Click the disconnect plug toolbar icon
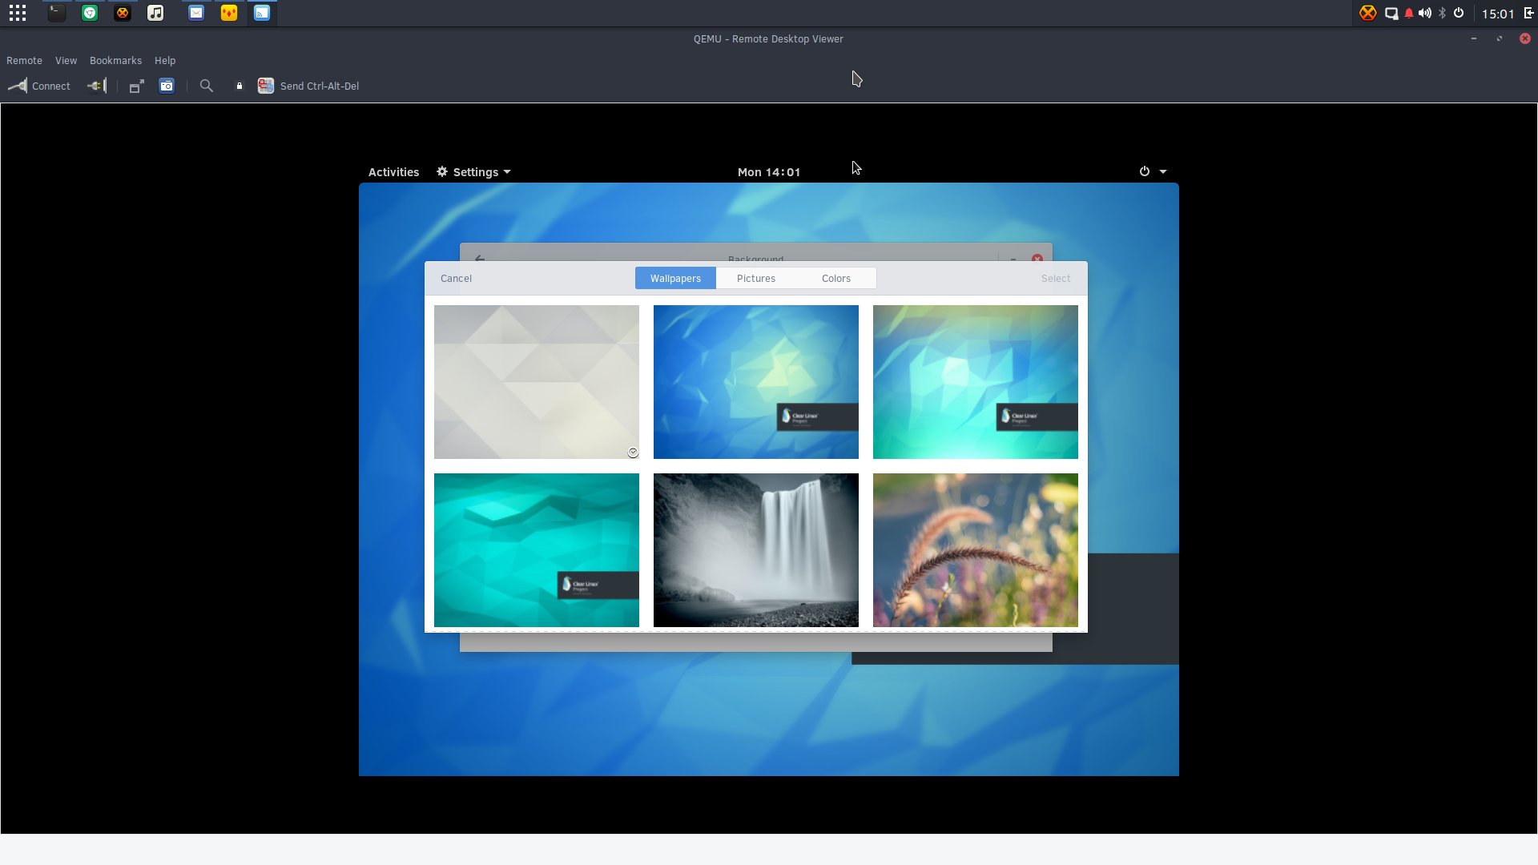This screenshot has height=865, width=1538. (97, 86)
